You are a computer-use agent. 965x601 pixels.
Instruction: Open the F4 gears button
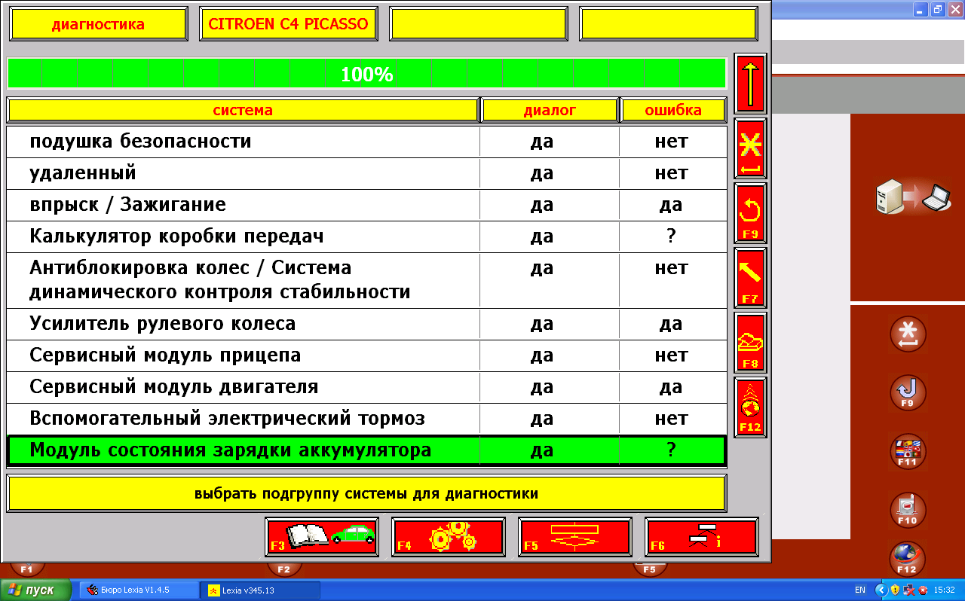(x=449, y=537)
